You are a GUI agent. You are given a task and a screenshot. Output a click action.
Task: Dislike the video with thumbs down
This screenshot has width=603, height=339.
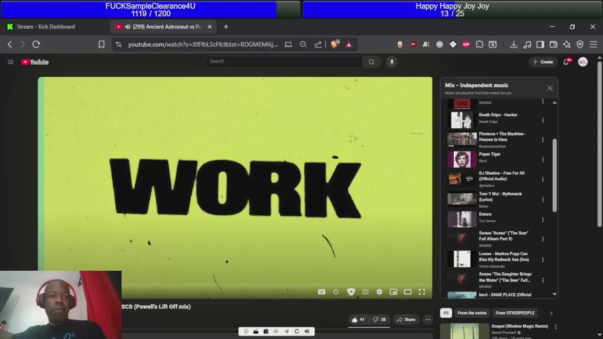379,320
